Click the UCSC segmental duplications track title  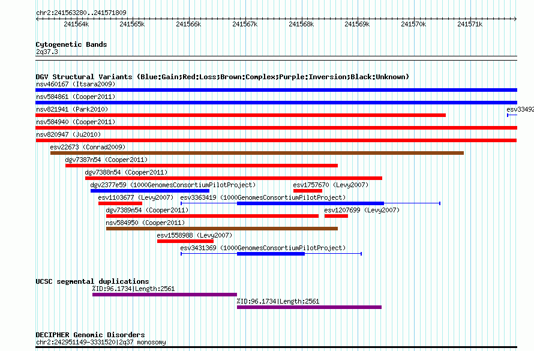coord(92,281)
